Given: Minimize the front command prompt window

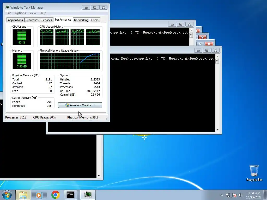Looking at the screenshot, I should [198, 51].
